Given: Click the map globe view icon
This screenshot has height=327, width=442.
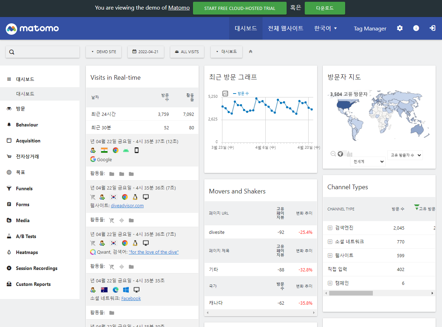Looking at the screenshot, I should pyautogui.click(x=341, y=154).
